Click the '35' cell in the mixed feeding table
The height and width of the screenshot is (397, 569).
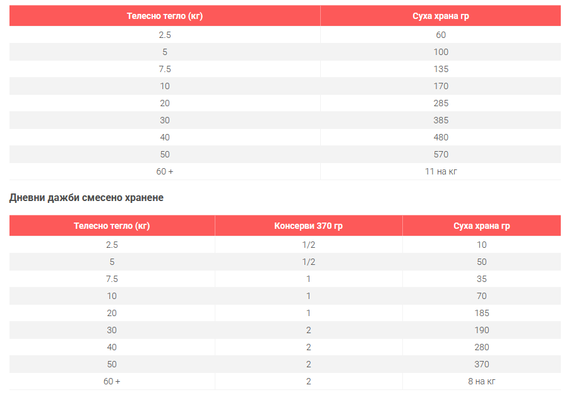(x=481, y=279)
